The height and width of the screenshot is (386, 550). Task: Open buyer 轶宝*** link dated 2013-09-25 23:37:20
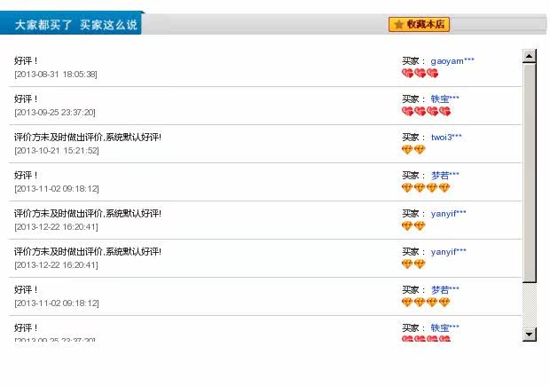tap(444, 99)
